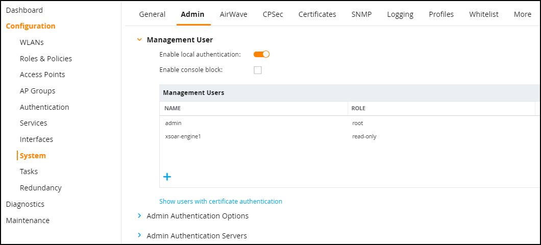Sort table by NAME column header

(x=173, y=108)
